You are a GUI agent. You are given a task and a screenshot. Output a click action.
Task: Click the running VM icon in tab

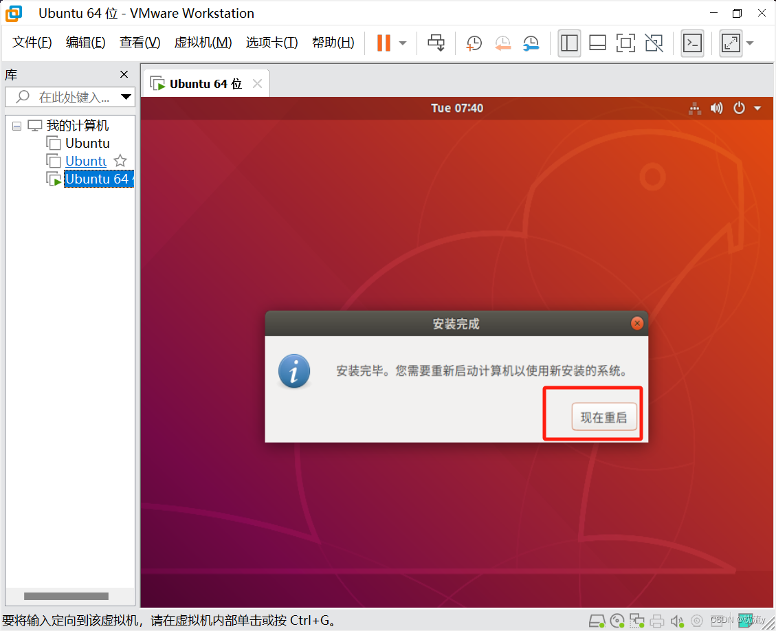coord(157,84)
